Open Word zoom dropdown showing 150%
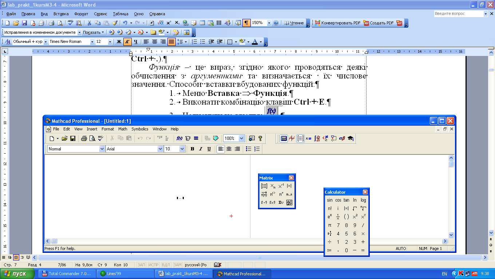Viewport: 495px width, 279px height. point(269,23)
